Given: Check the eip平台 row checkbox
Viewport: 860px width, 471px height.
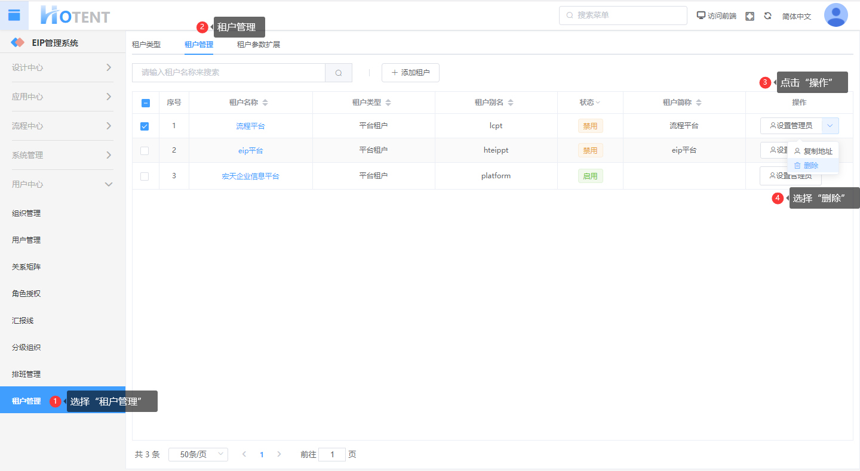Looking at the screenshot, I should 145,151.
